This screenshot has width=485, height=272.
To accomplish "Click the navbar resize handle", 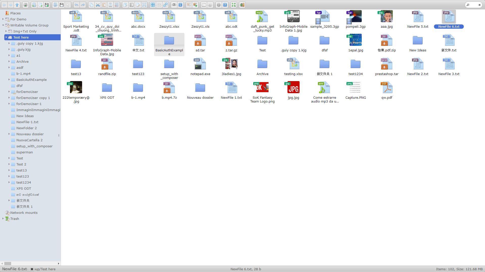I will tap(59, 135).
